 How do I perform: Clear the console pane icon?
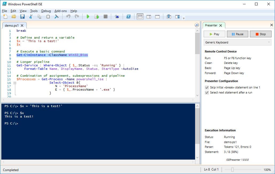point(56,17)
